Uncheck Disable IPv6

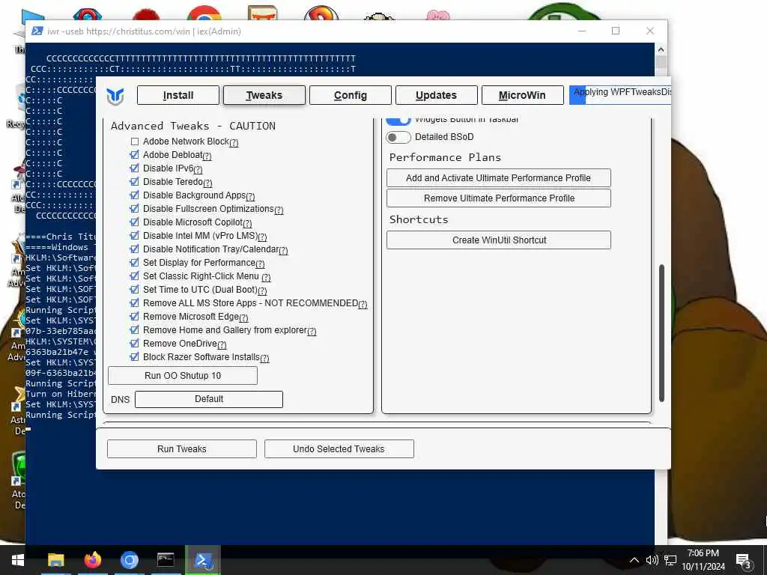click(x=135, y=168)
